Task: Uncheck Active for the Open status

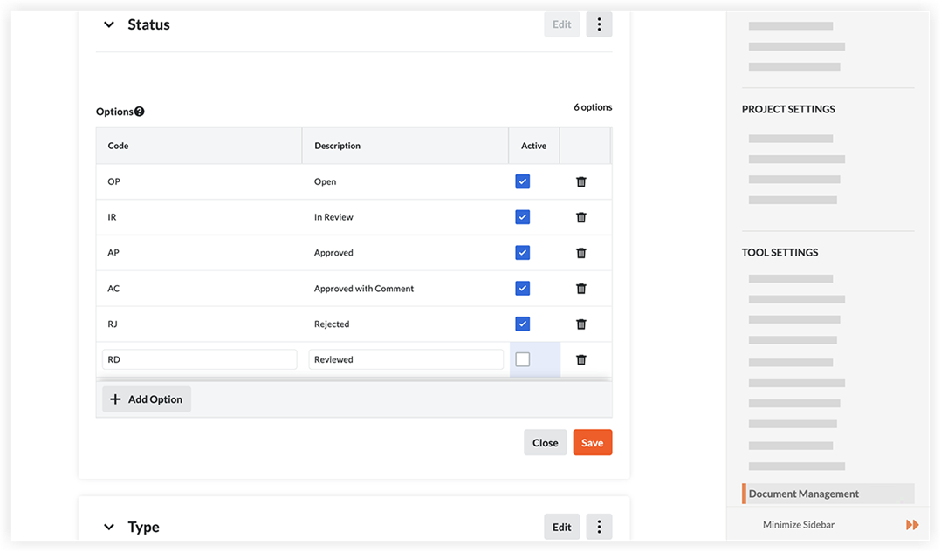Action: pyautogui.click(x=522, y=181)
